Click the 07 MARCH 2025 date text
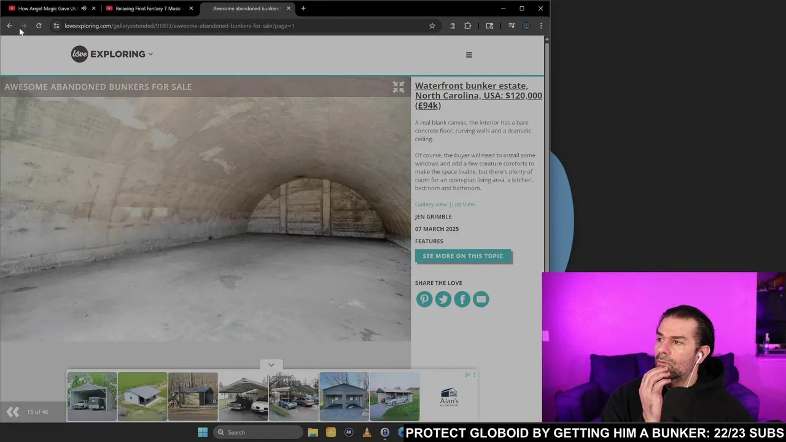 [x=437, y=229]
